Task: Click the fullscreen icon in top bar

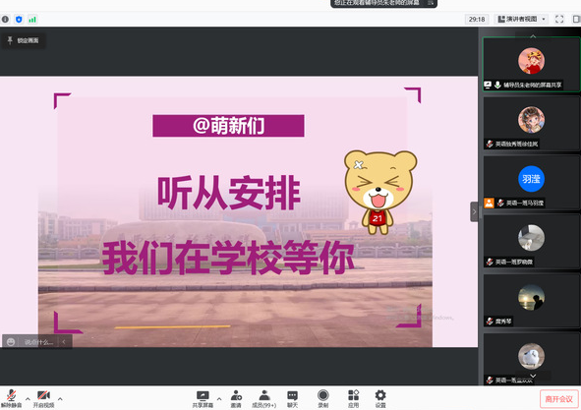Action: (559, 19)
